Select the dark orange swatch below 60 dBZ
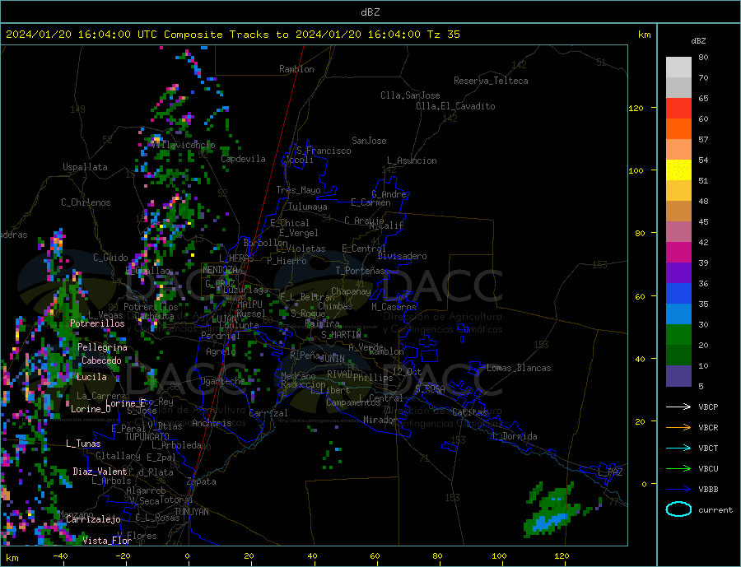 pyautogui.click(x=678, y=129)
